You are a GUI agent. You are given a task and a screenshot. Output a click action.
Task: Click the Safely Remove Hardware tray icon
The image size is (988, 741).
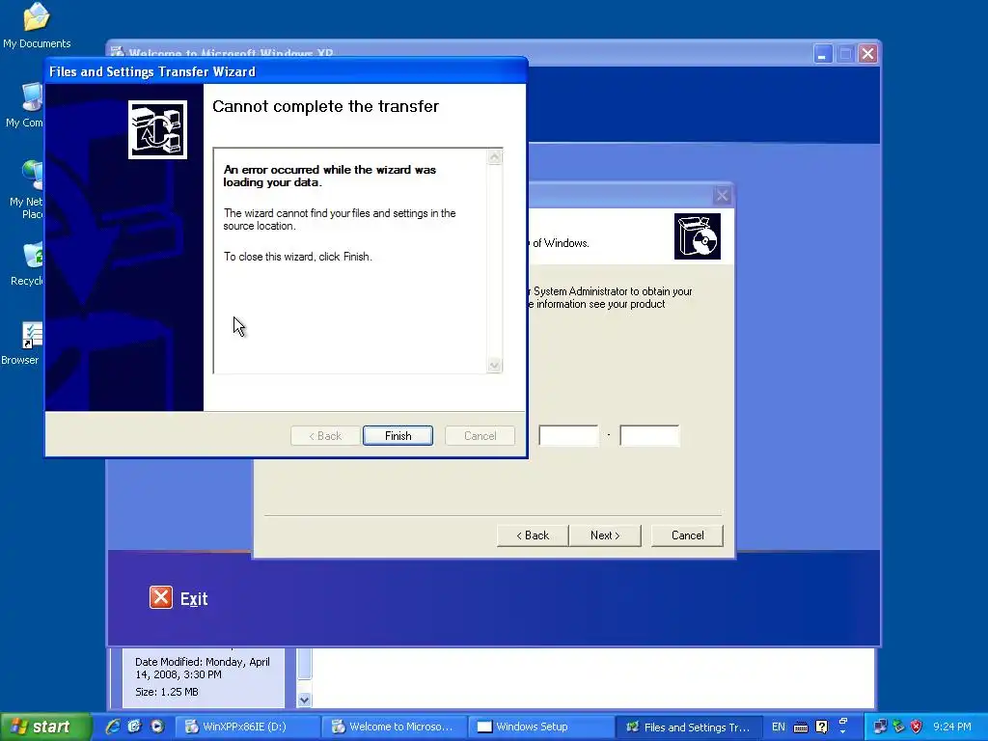(898, 727)
